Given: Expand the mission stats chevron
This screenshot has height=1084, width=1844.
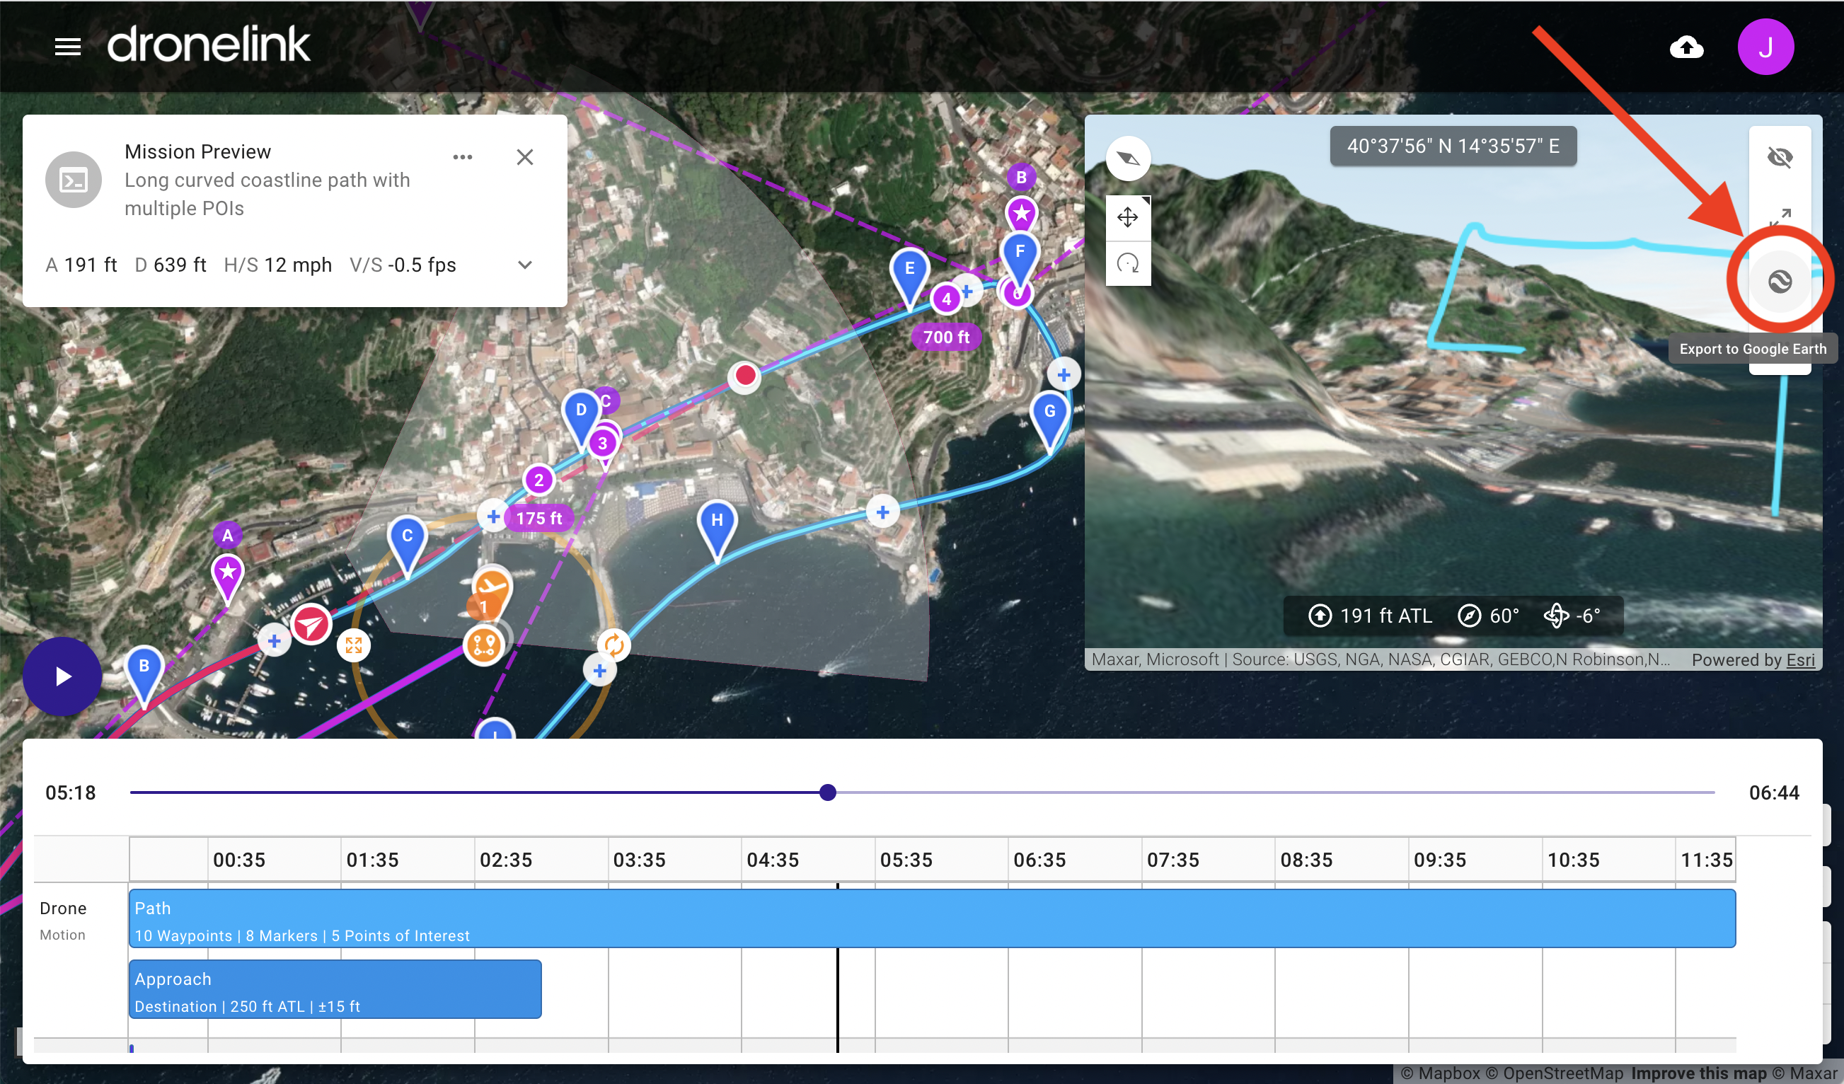Looking at the screenshot, I should tap(524, 264).
